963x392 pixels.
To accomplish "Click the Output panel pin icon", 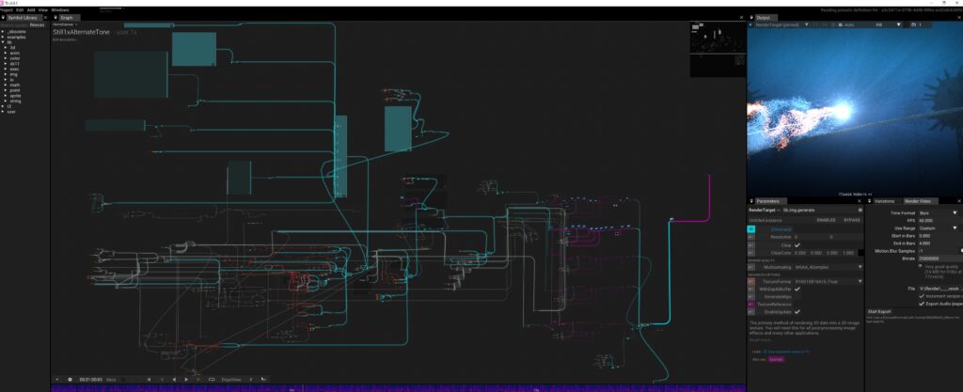I will 752,17.
